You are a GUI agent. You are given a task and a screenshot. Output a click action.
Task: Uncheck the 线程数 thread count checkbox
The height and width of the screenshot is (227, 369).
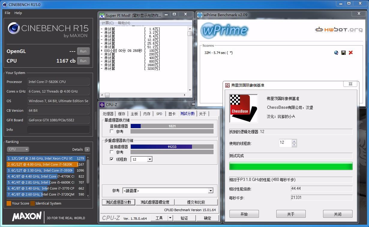(x=112, y=159)
